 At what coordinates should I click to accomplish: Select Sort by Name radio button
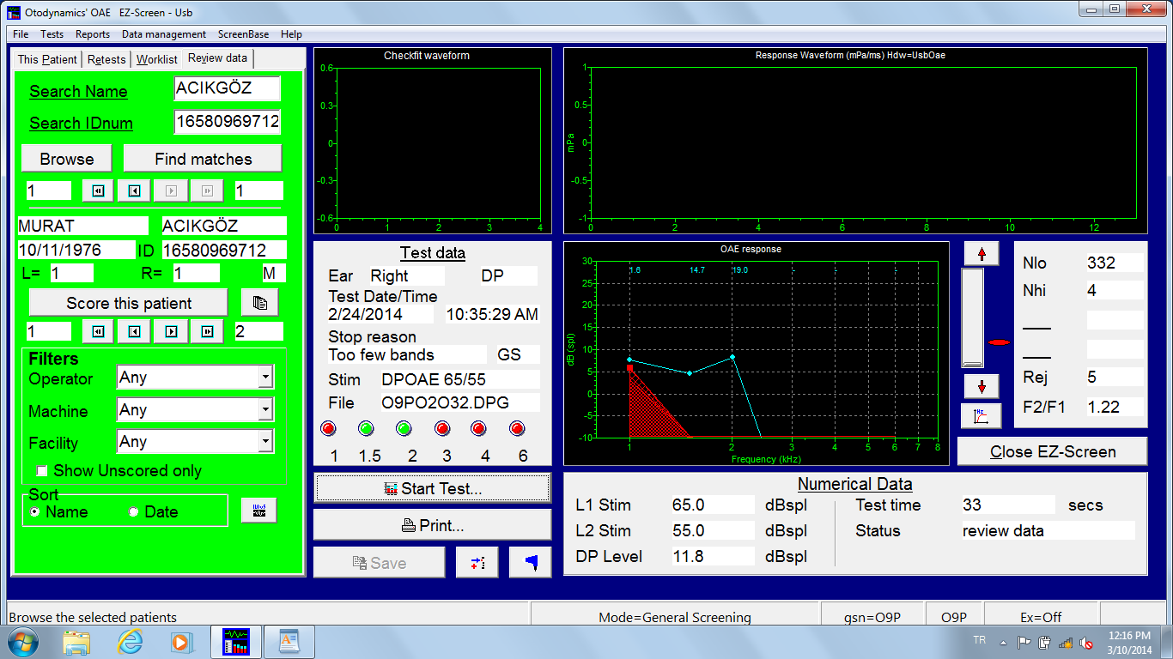[x=35, y=512]
